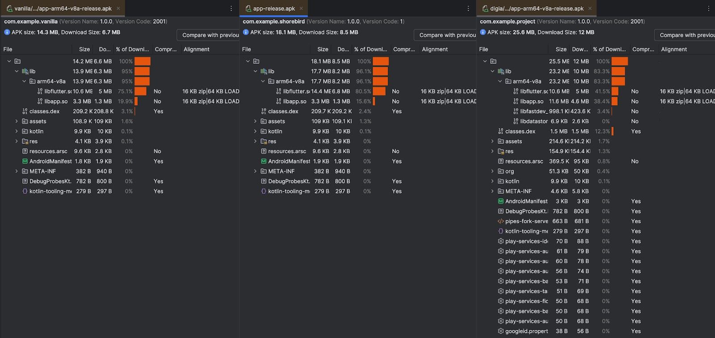Select classes.dex icon in vanilla pane
Viewport: 715px width, 338px height.
[x=25, y=112]
